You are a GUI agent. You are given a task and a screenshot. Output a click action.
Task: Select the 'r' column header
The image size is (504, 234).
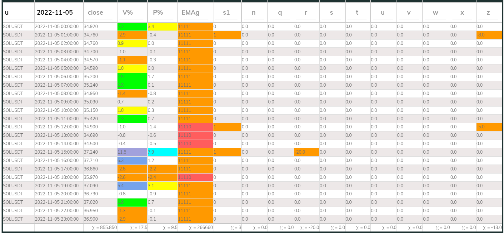pos(306,12)
